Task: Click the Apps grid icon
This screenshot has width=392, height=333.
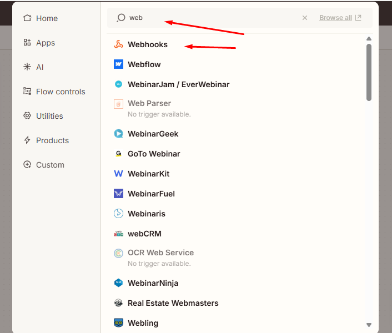Action: [27, 42]
